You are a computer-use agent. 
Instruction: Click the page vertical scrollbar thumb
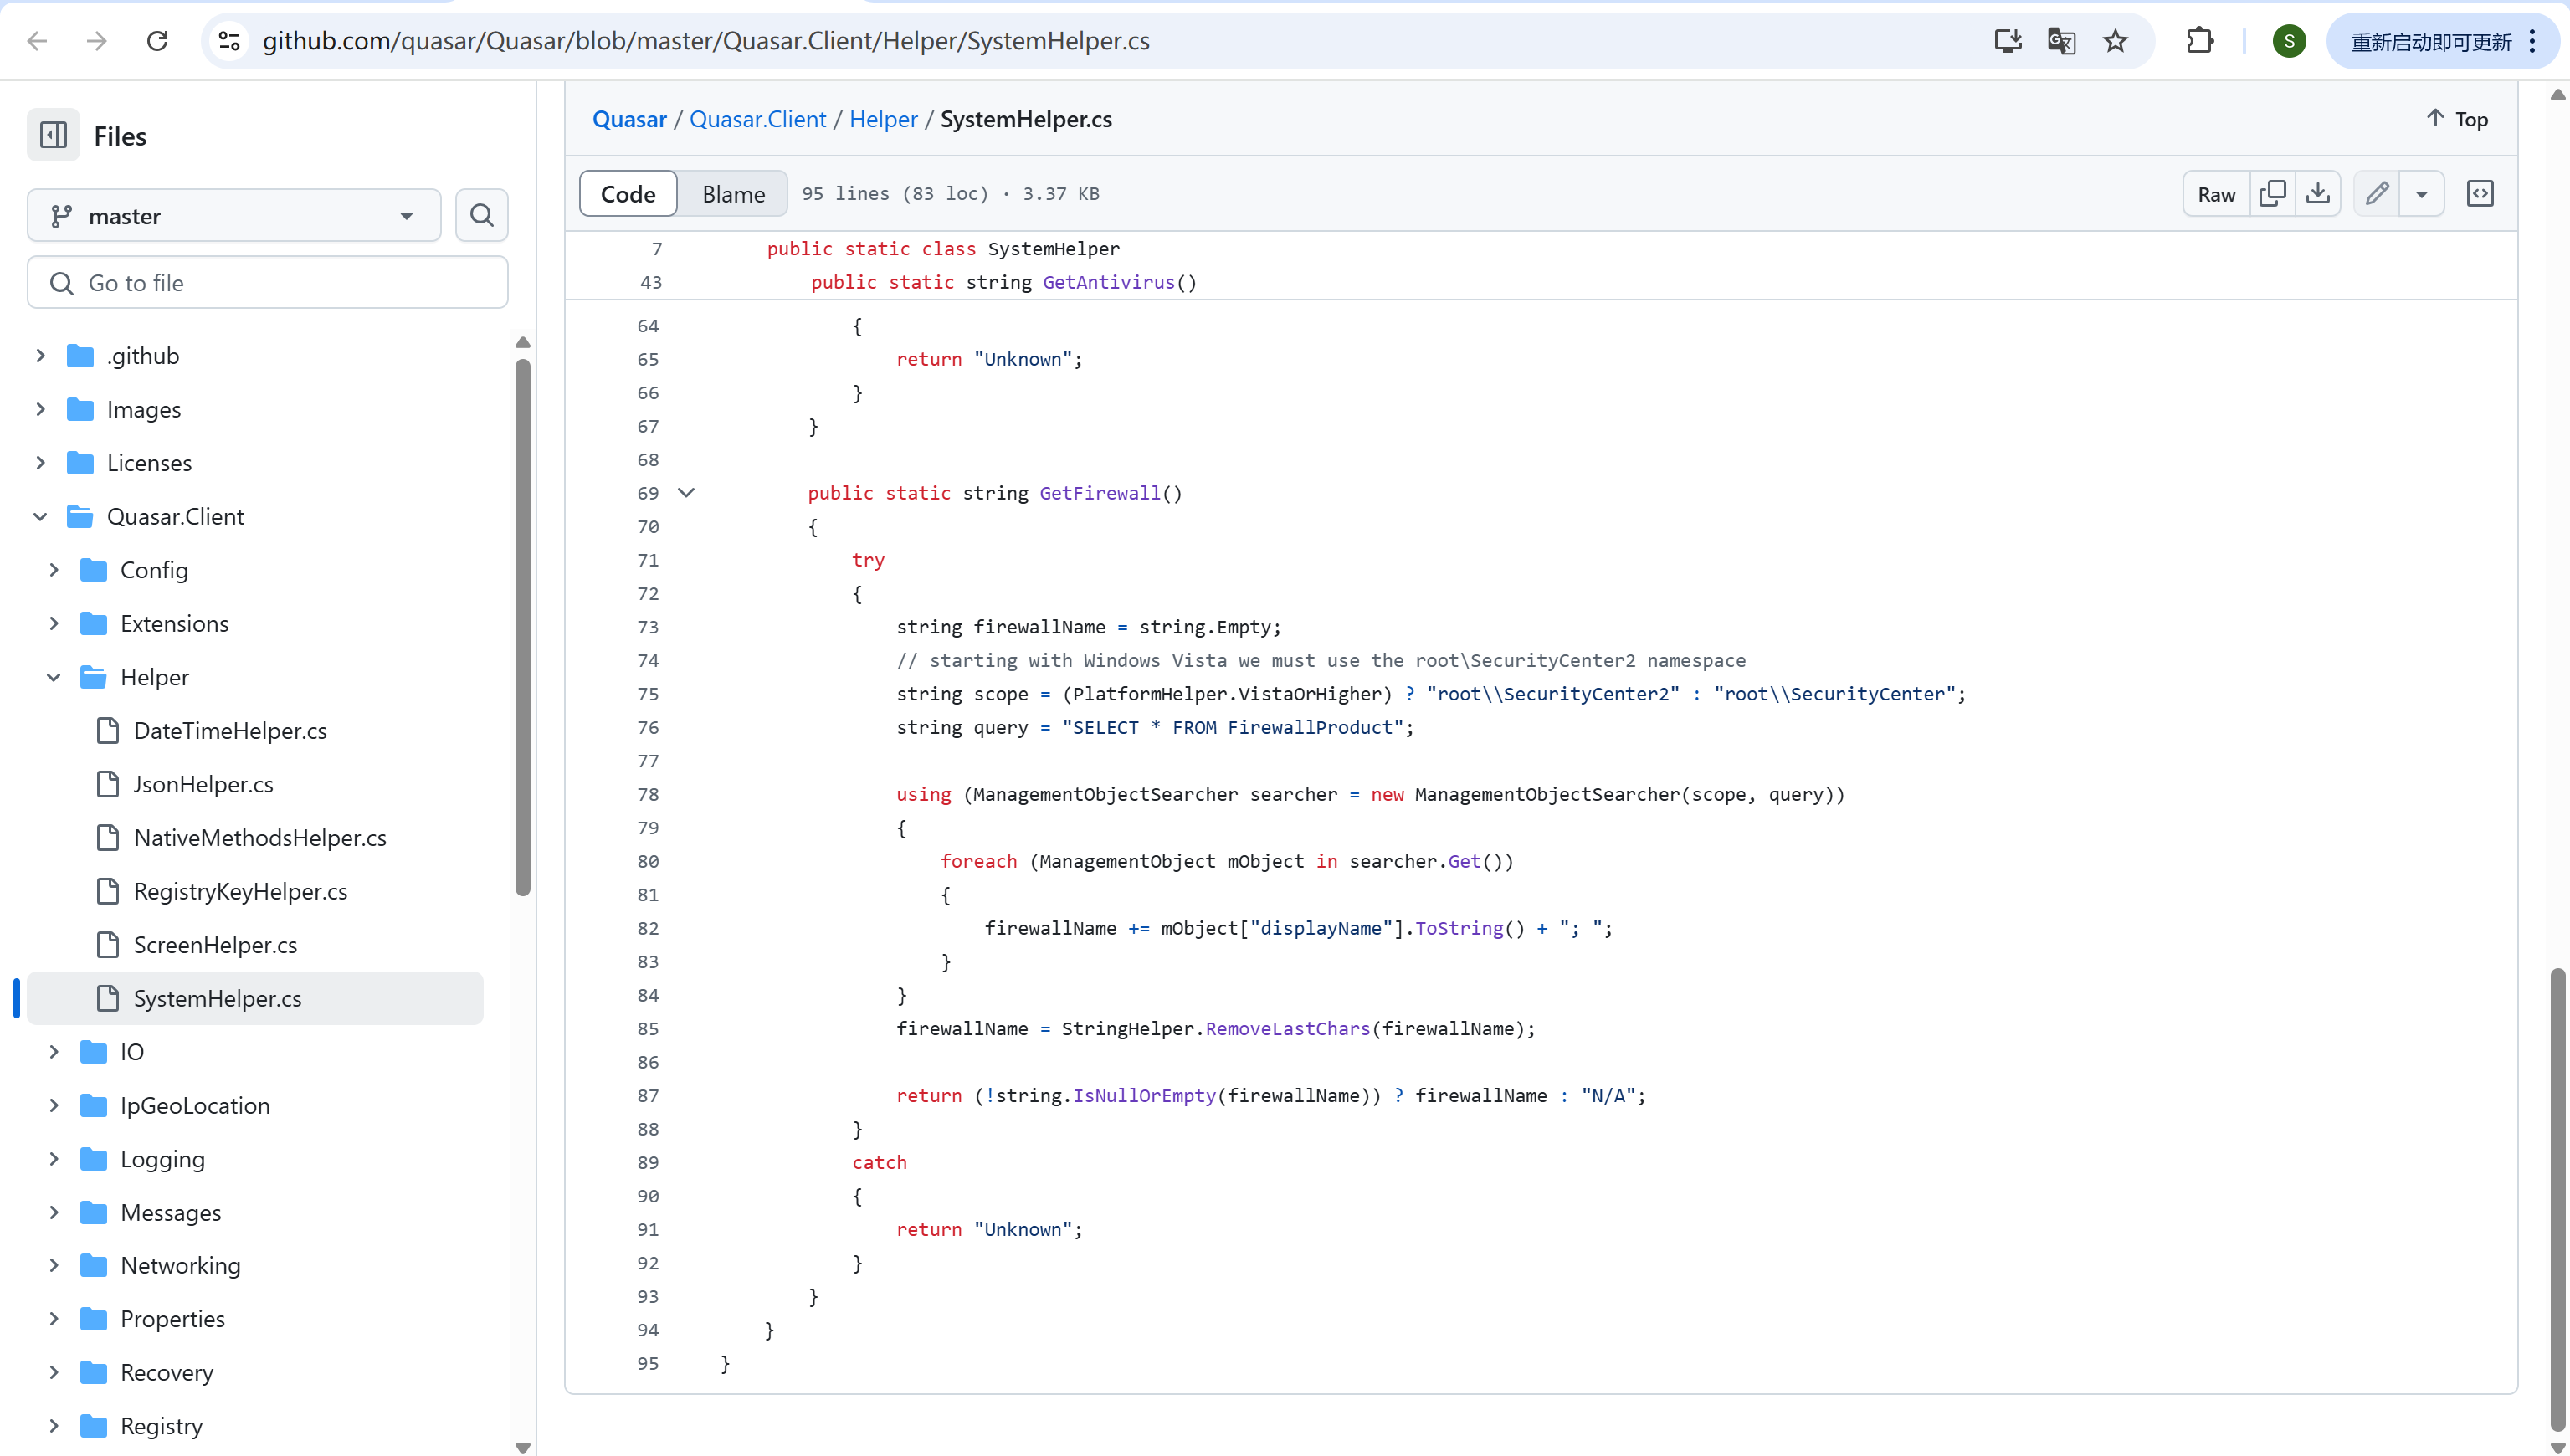pyautogui.click(x=2557, y=1198)
